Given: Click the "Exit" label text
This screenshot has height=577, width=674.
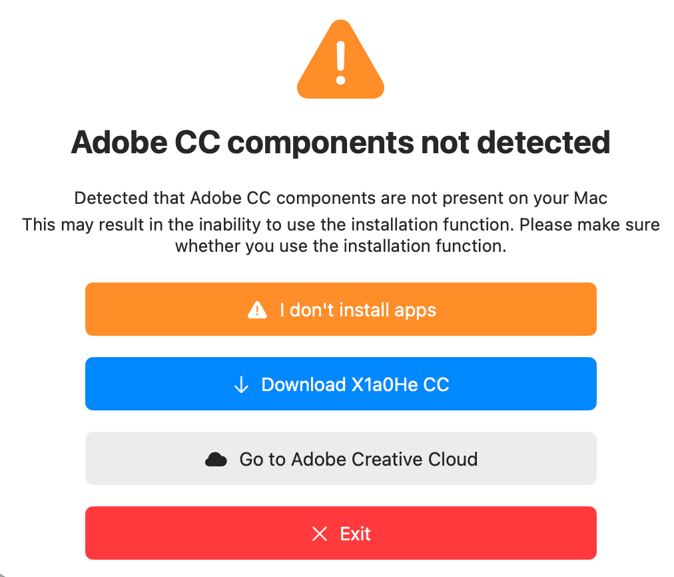Looking at the screenshot, I should pos(355,534).
